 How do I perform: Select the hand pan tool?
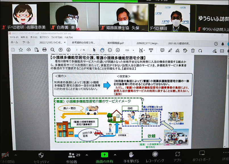click(102, 50)
